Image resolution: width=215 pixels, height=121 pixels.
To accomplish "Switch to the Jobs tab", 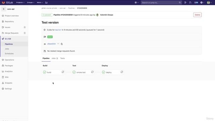I will 55,58.
